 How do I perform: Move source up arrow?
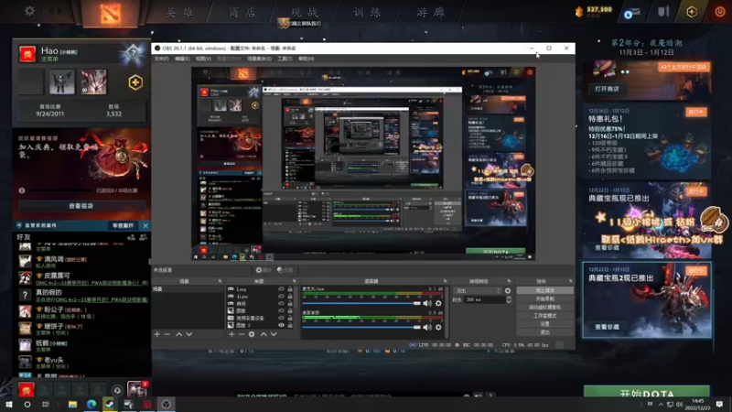pos(264,334)
